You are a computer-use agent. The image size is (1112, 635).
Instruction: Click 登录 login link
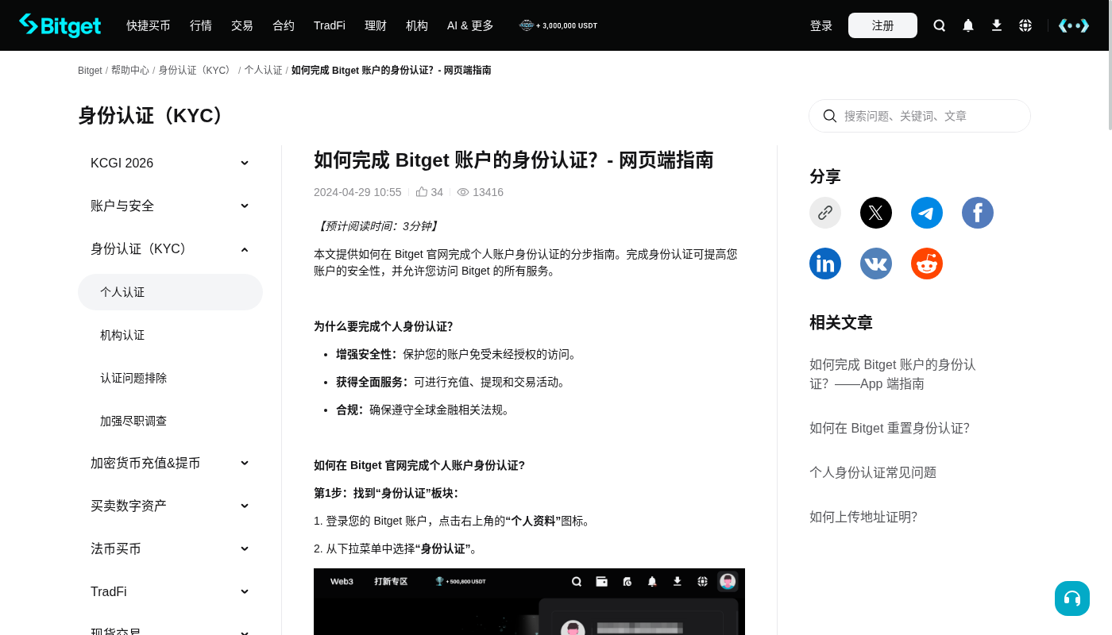[x=821, y=25]
